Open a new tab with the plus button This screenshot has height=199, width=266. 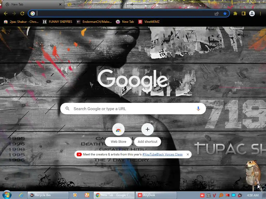click(x=132, y=5)
